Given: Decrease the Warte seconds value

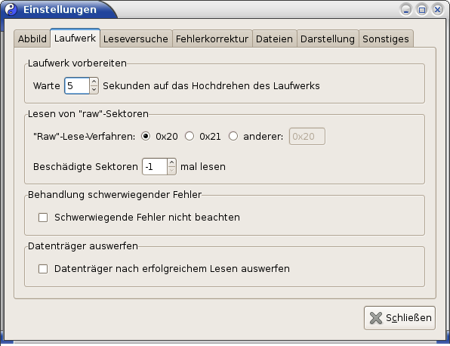Looking at the screenshot, I should 94,90.
